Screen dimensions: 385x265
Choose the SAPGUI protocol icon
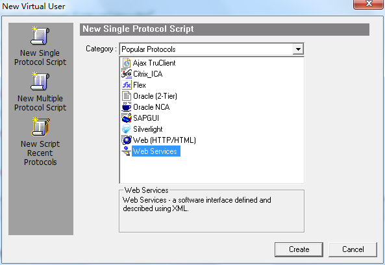coord(127,118)
